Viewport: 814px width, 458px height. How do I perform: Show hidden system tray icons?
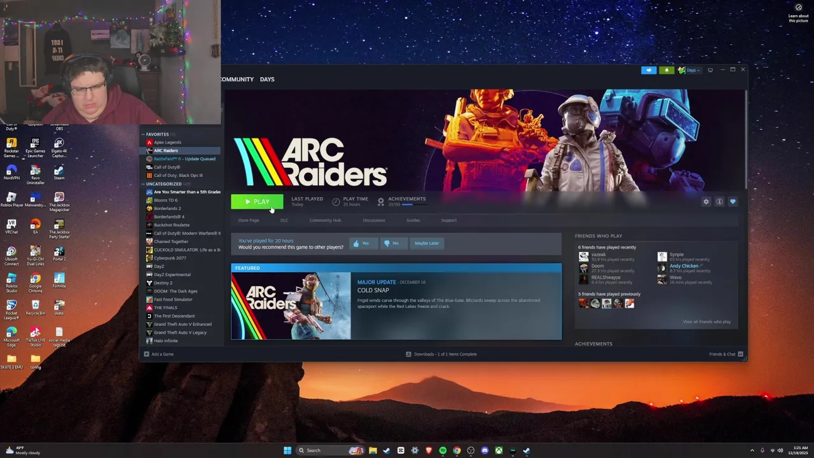[x=752, y=450]
